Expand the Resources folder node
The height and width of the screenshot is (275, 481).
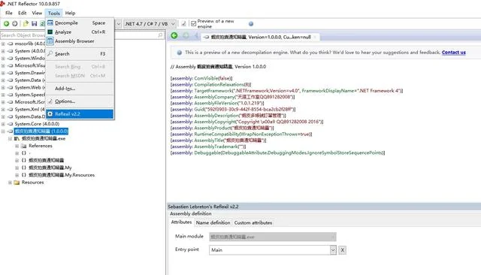tap(10, 183)
